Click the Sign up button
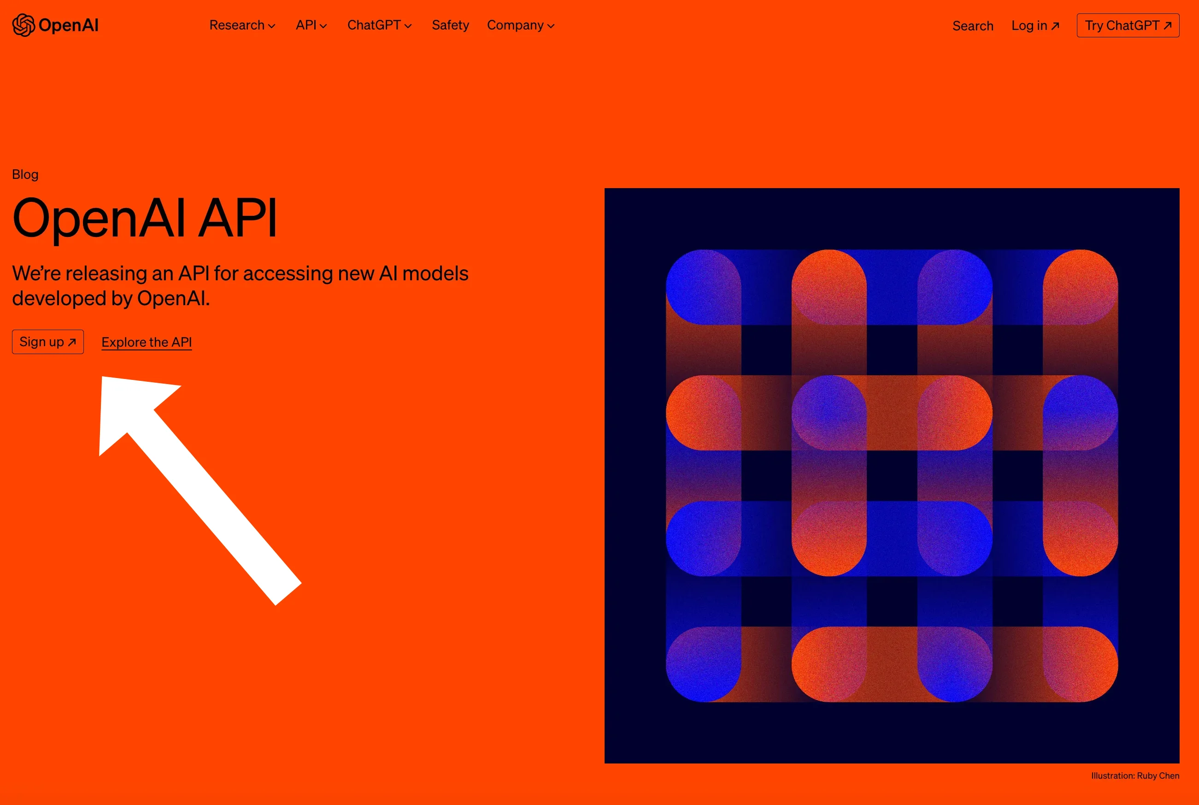1199x805 pixels. 47,341
